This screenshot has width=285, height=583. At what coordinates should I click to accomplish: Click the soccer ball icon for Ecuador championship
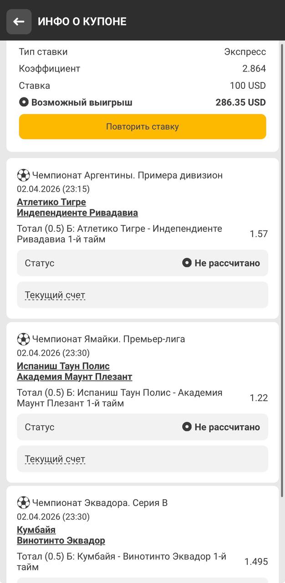click(x=23, y=503)
